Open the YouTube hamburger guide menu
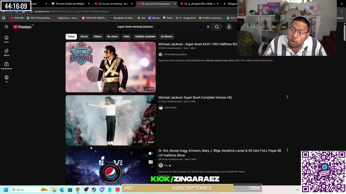 tap(6, 27)
